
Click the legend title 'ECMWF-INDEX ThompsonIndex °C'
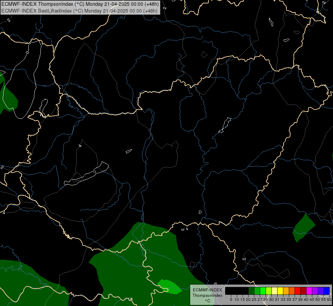click(207, 295)
